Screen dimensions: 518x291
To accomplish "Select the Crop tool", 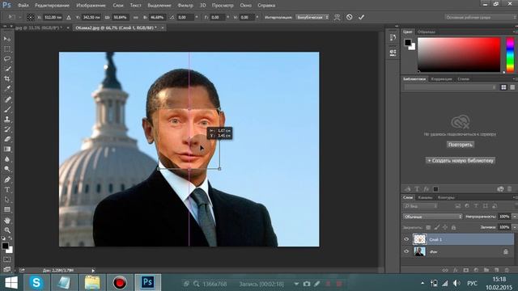I will 7,79.
